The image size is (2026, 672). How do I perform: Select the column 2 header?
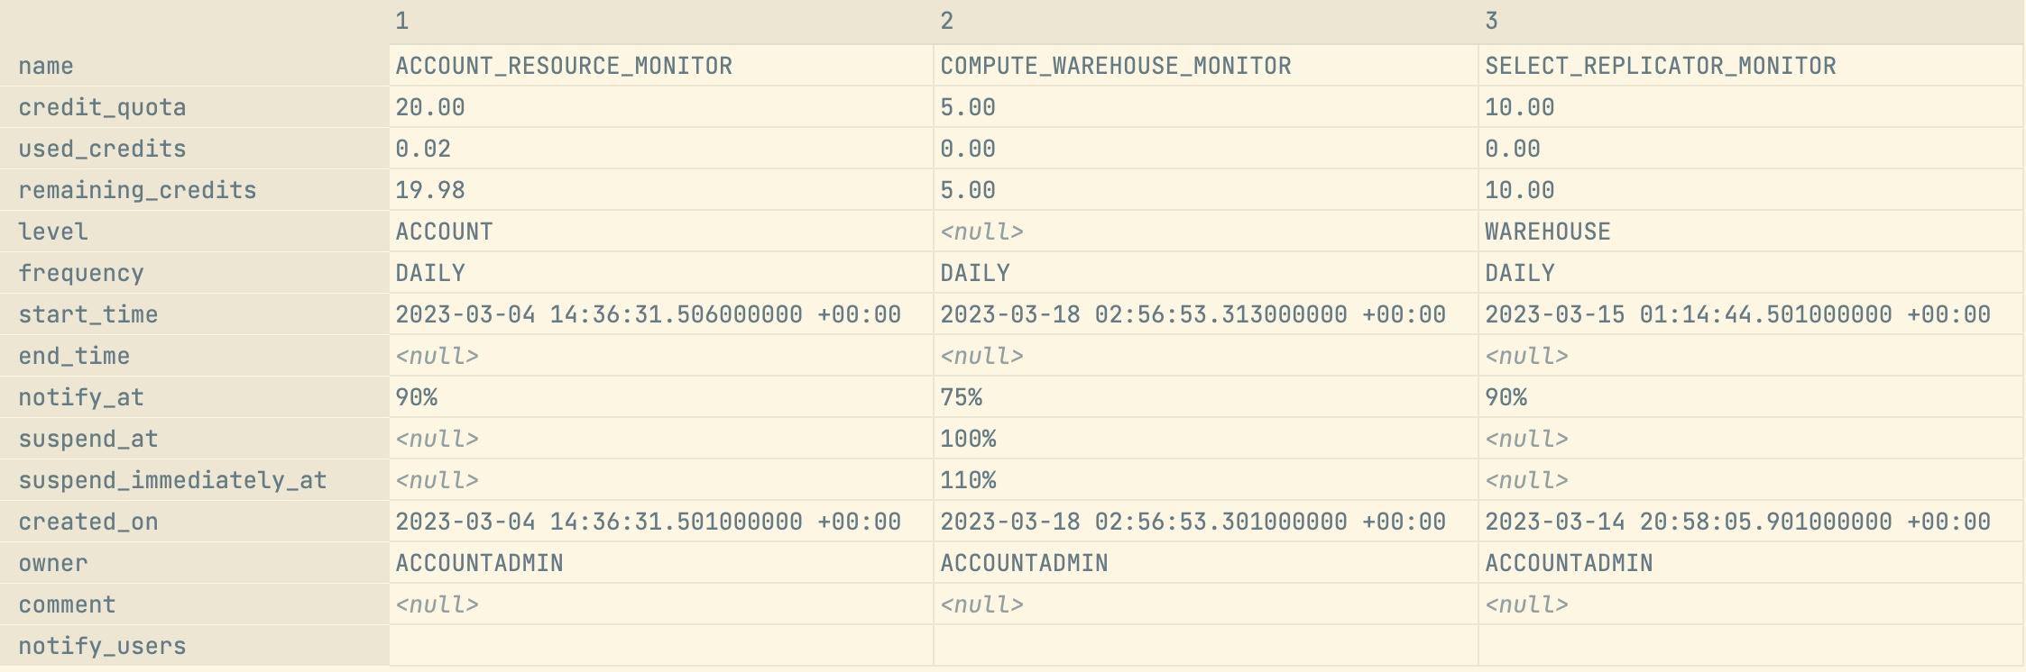click(x=1206, y=22)
